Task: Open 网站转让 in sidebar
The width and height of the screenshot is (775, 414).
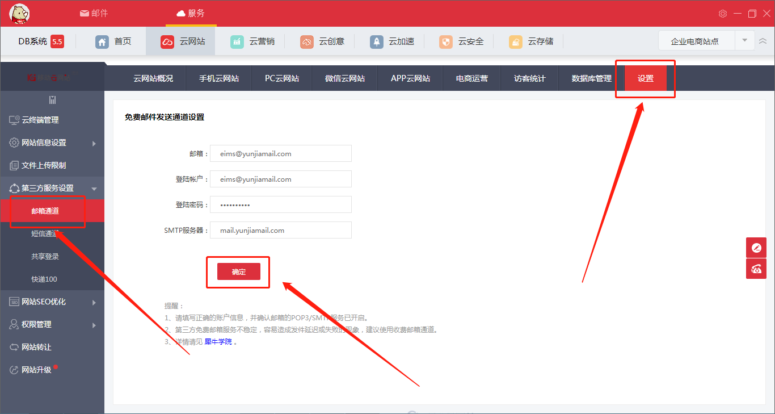Action: point(52,347)
